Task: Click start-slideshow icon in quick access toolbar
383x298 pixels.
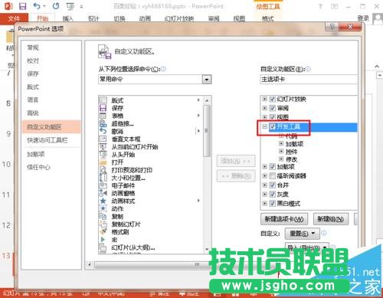Action: click(70, 6)
